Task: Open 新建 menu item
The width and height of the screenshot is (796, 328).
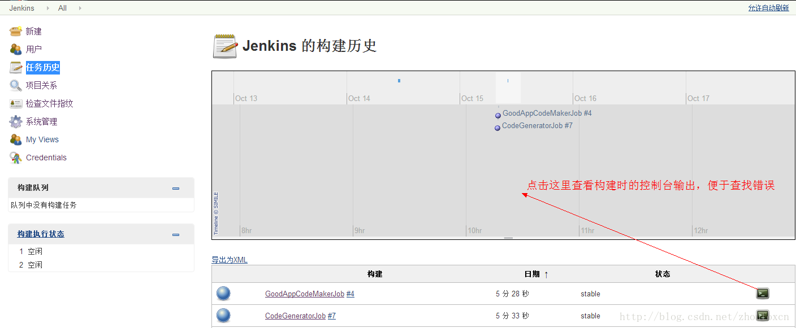Action: point(34,31)
